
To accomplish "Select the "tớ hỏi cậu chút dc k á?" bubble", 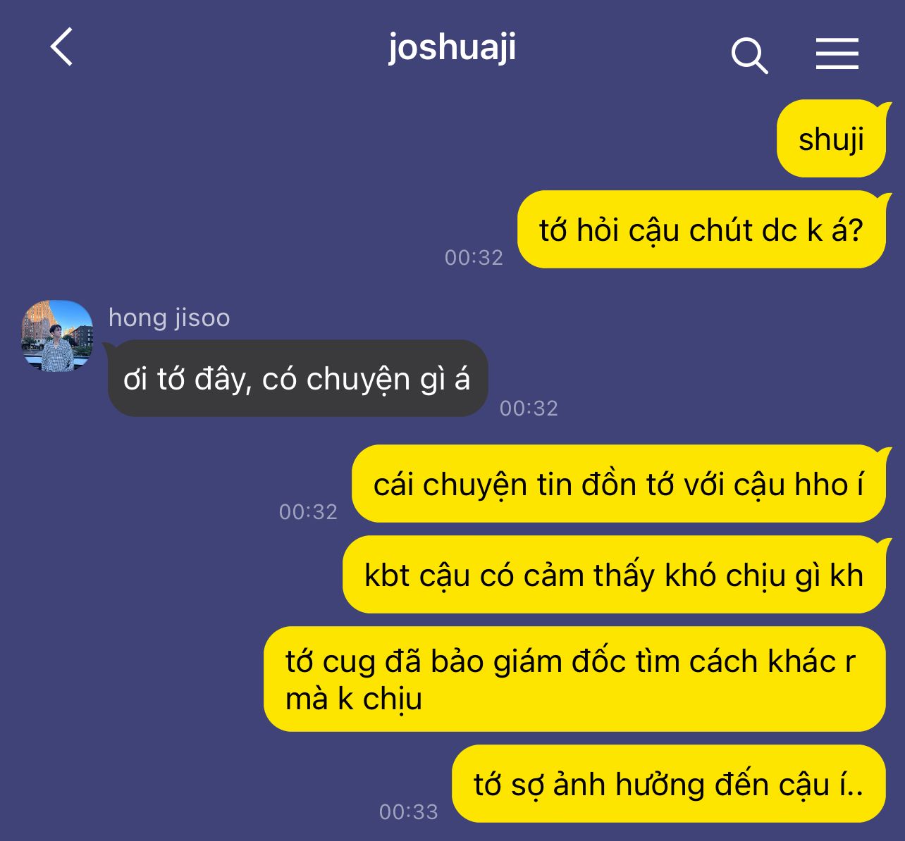I will click(x=701, y=230).
